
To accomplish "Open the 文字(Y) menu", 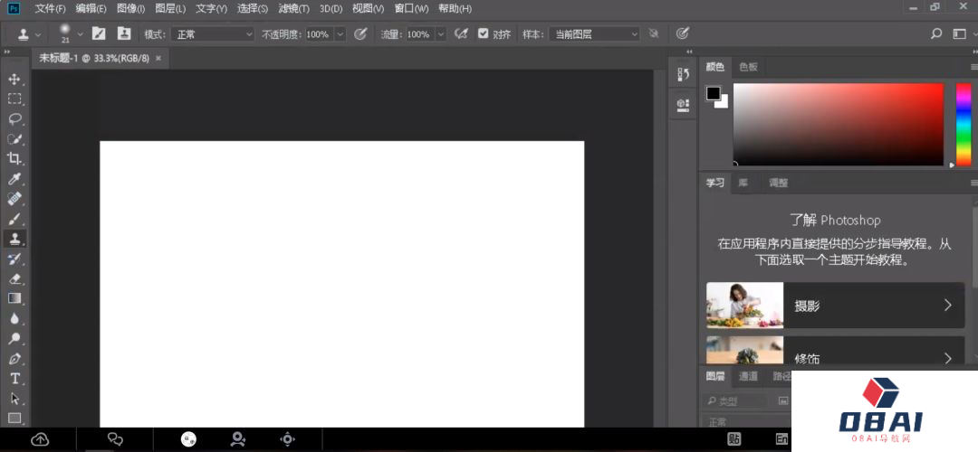I will (x=211, y=9).
